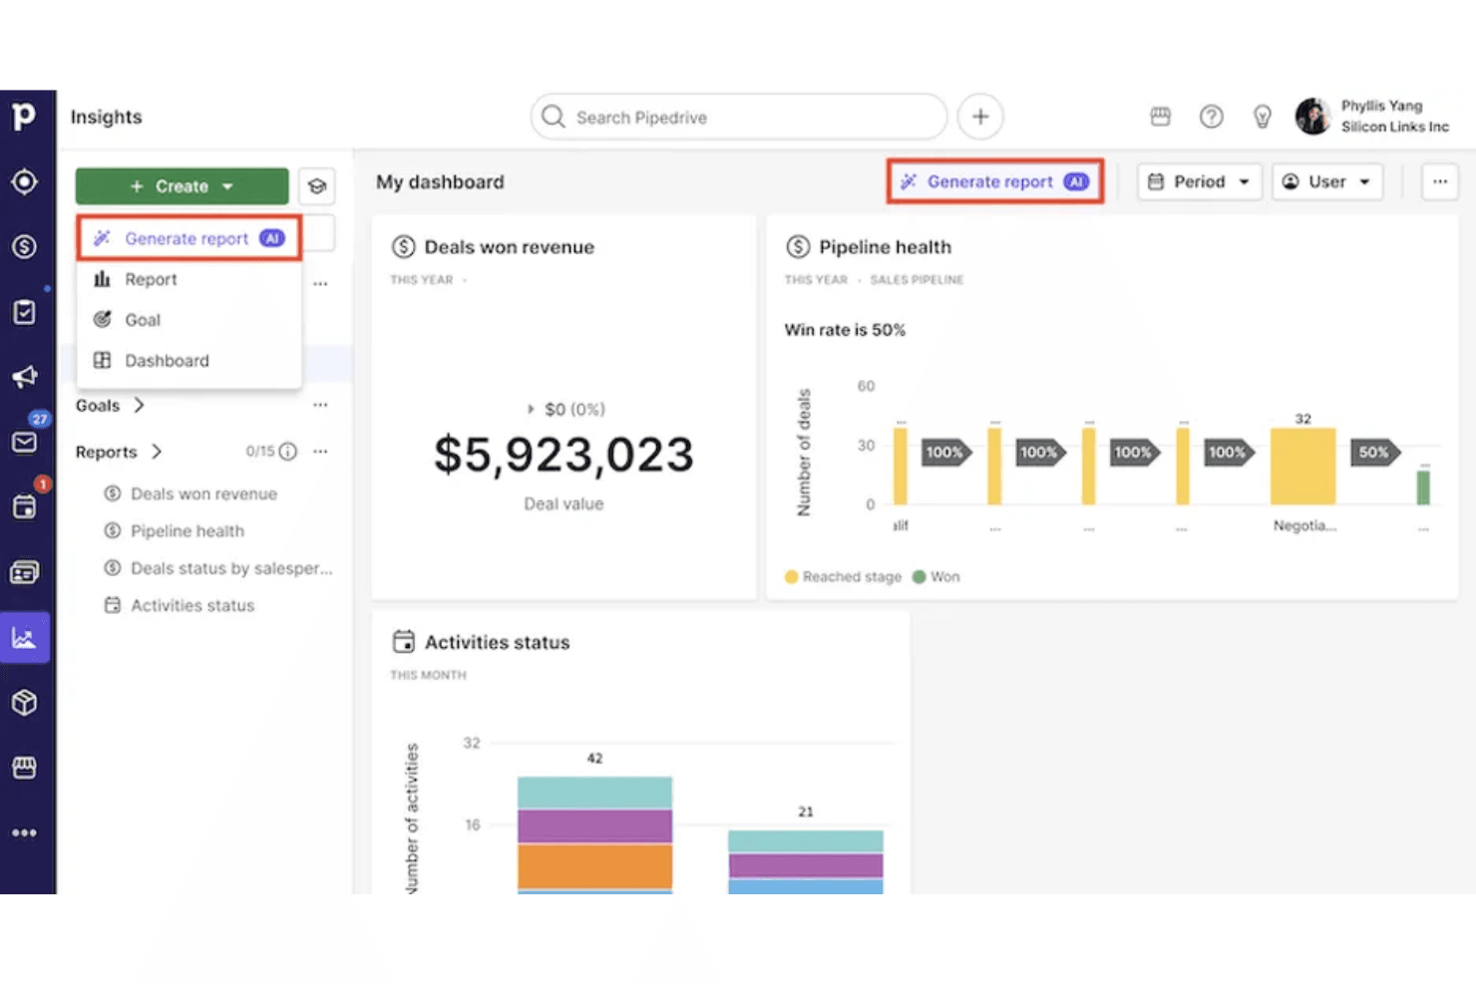
Task: Expand the Reports section chevron
Action: click(157, 452)
